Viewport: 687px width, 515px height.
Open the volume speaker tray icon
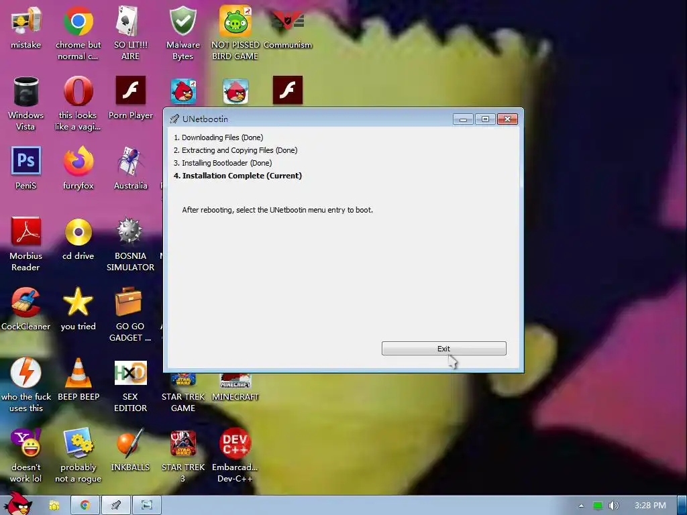click(x=614, y=506)
